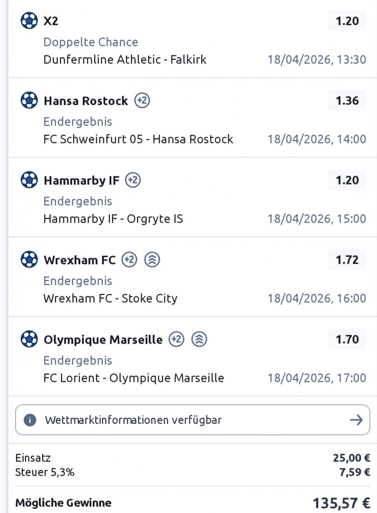Select the 1.70 odds for Olympique Marseille
The width and height of the screenshot is (377, 513).
coord(347,339)
